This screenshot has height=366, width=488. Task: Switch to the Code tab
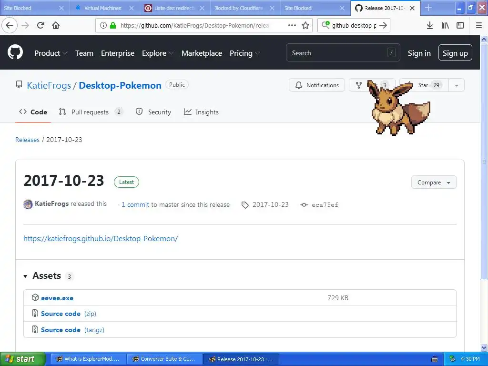(x=33, y=112)
